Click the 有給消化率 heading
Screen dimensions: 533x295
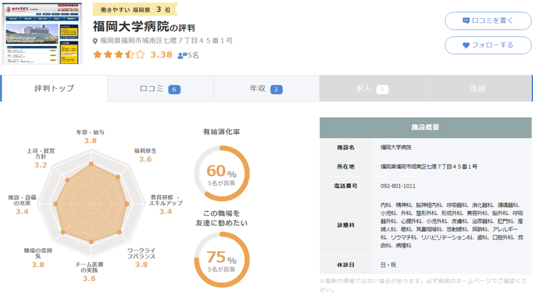click(x=221, y=132)
